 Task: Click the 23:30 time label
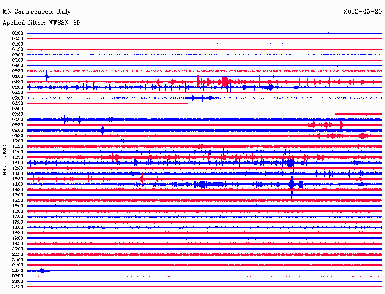pos(18,287)
